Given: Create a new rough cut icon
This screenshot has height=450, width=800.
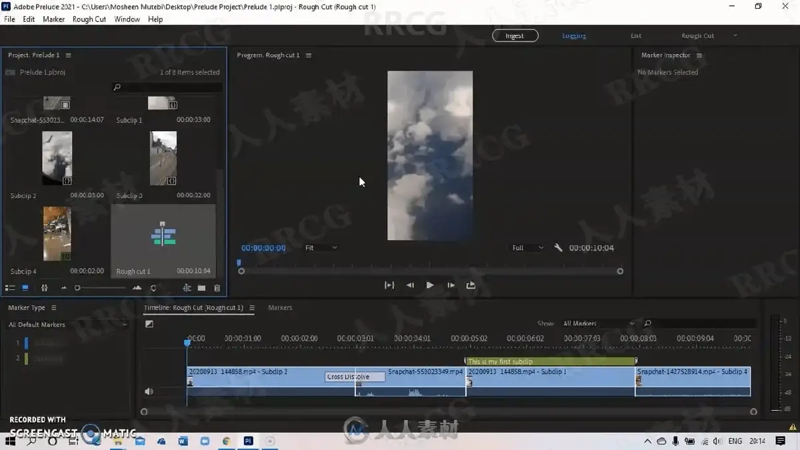Looking at the screenshot, I should 187,288.
